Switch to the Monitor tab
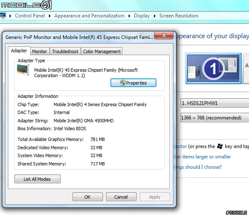The height and width of the screenshot is (216, 249). pyautogui.click(x=39, y=51)
